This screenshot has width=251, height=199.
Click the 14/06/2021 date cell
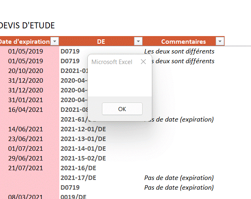click(26, 129)
